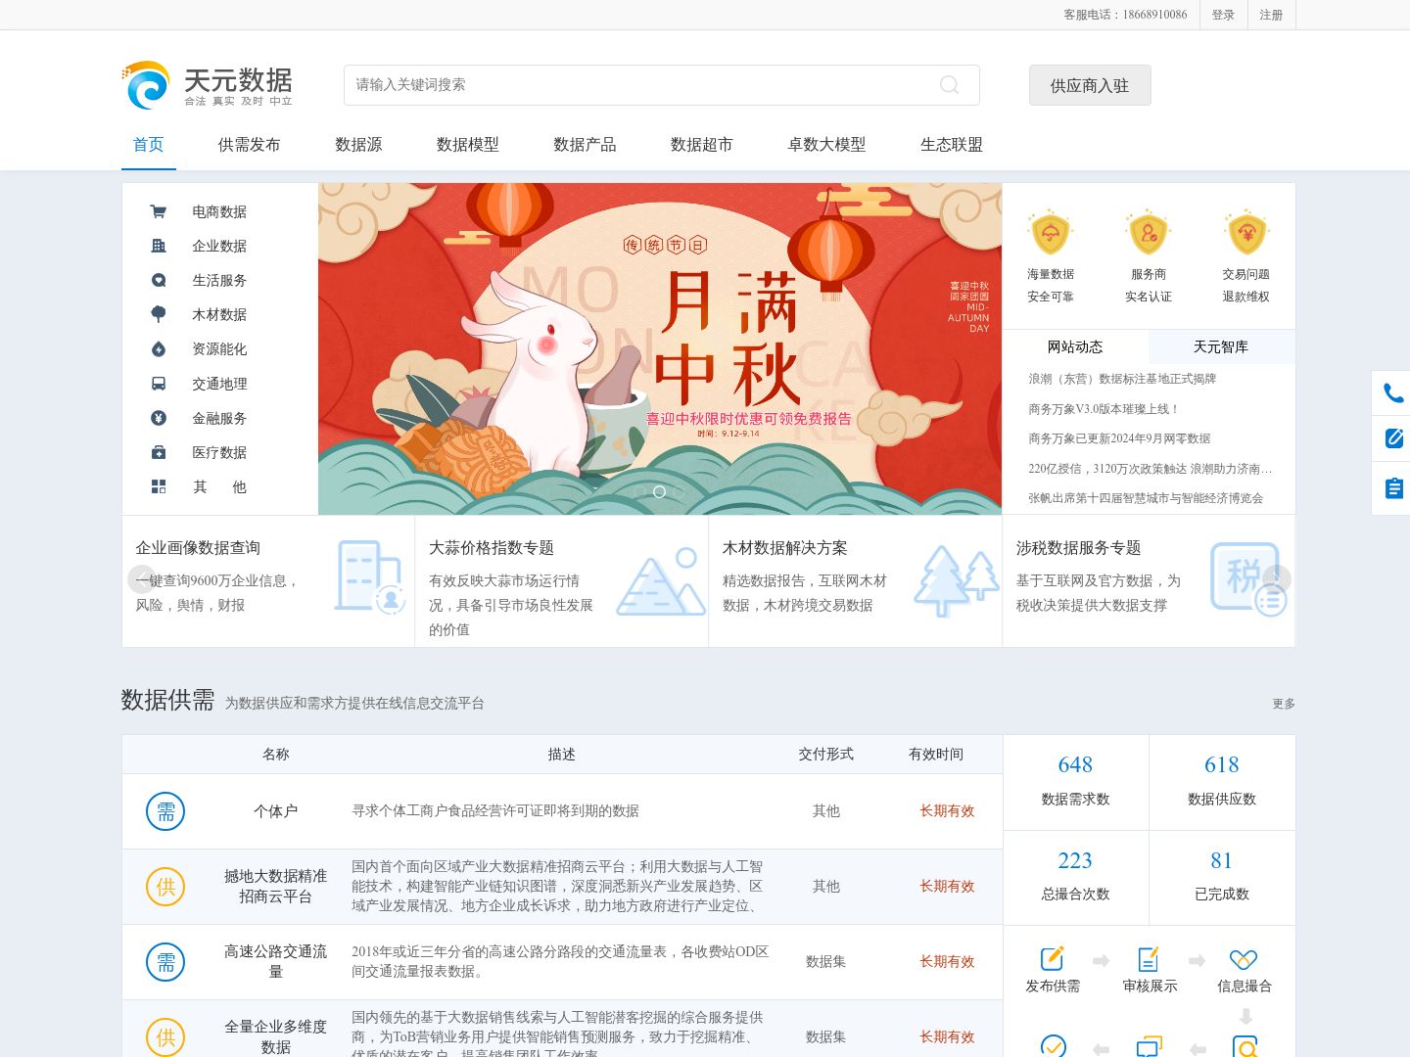Click the 注册 link
The image size is (1410, 1057).
click(x=1271, y=15)
